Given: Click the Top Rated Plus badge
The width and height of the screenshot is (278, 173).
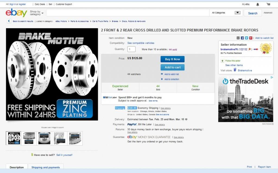Looking at the screenshot, I should 266,48.
